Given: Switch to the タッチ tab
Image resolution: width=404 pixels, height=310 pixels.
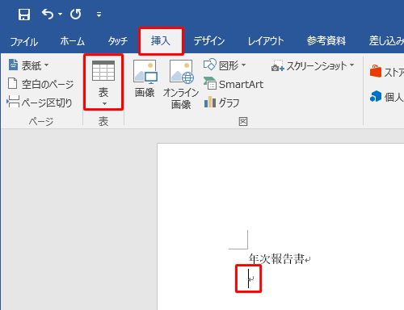Looking at the screenshot, I should [x=118, y=41].
